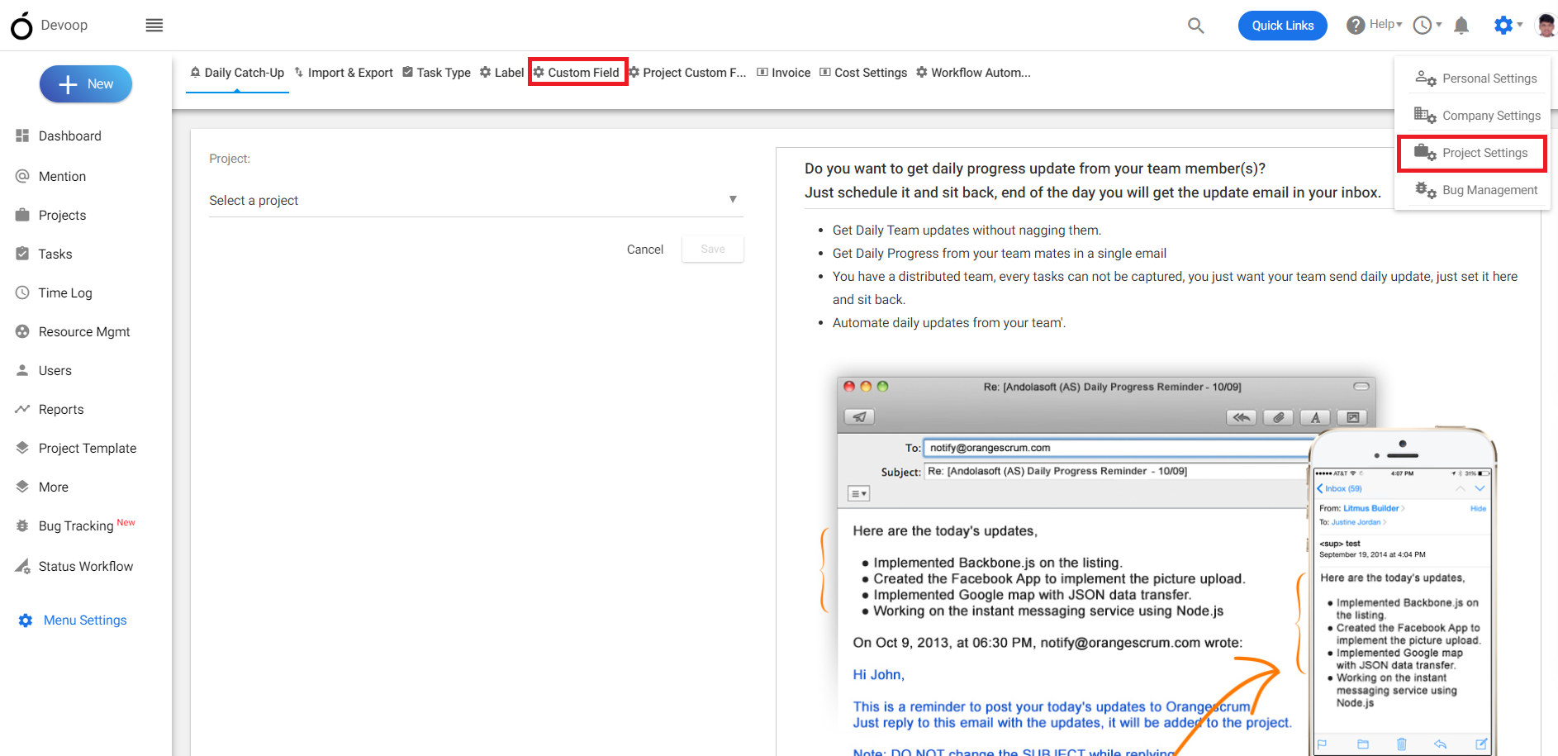Open the timer clock icon in header
Screen dimensions: 1558x756
[1423, 26]
